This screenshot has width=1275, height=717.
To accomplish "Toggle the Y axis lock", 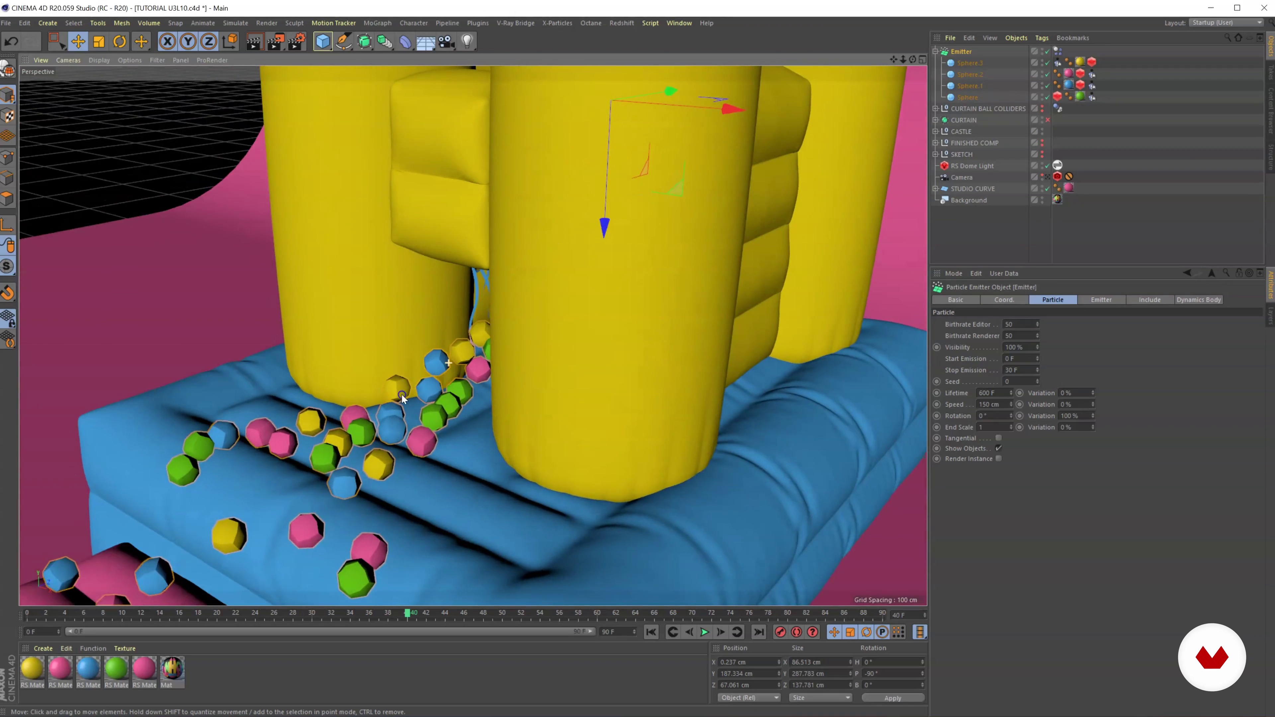I will (188, 41).
